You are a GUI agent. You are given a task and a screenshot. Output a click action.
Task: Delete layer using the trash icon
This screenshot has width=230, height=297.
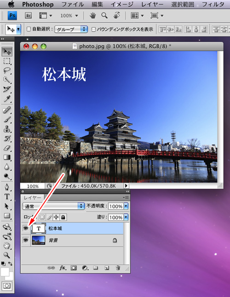pyautogui.click(x=118, y=268)
